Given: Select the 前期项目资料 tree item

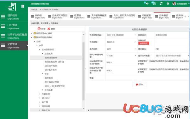Looking at the screenshot, I should click(51, 57).
